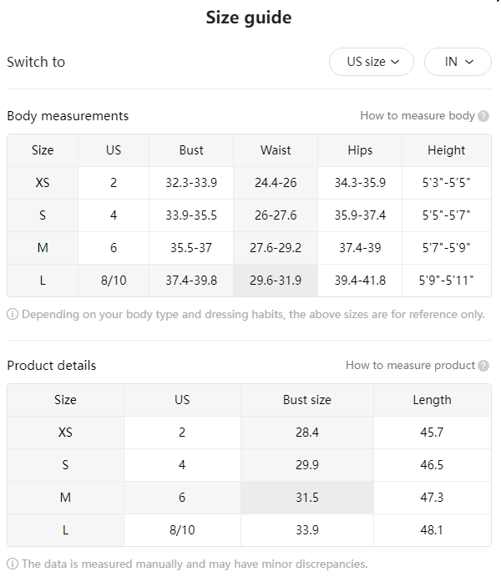Select the highlighted bust size cell 31.5

click(x=307, y=498)
